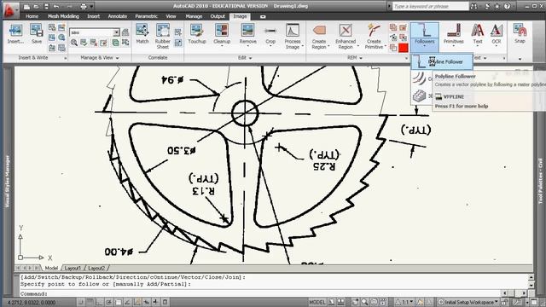Switch to the Layout2 tab
The image size is (546, 307).
click(x=96, y=268)
